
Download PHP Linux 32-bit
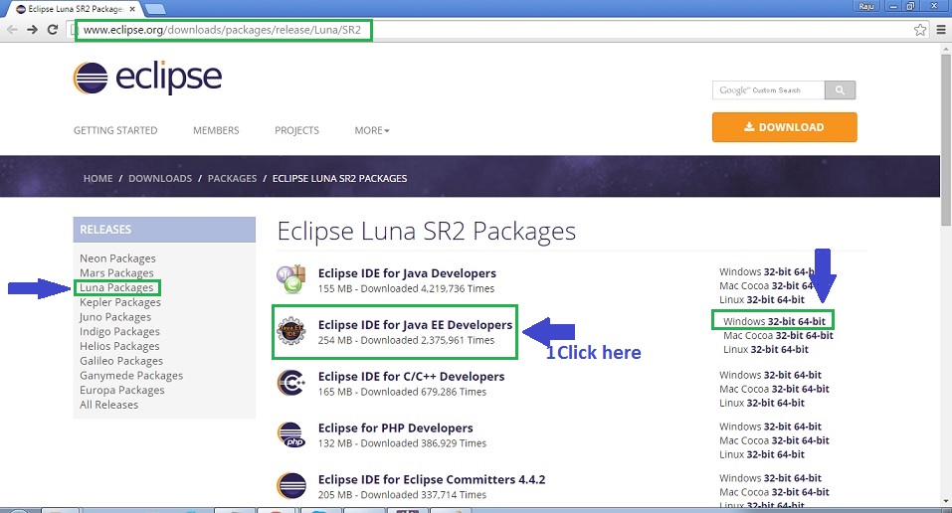click(760, 454)
